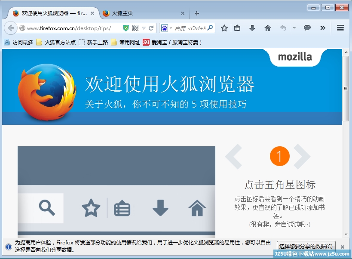
Task: Go to the home page via house icon
Action: pyautogui.click(x=268, y=28)
